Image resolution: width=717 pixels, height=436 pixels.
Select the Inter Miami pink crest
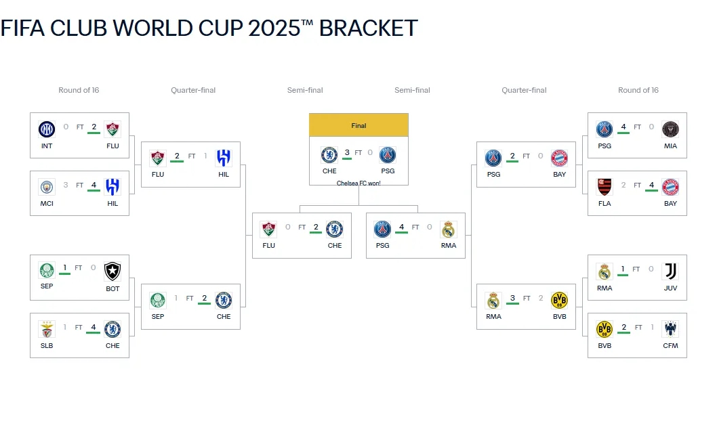pyautogui.click(x=670, y=129)
